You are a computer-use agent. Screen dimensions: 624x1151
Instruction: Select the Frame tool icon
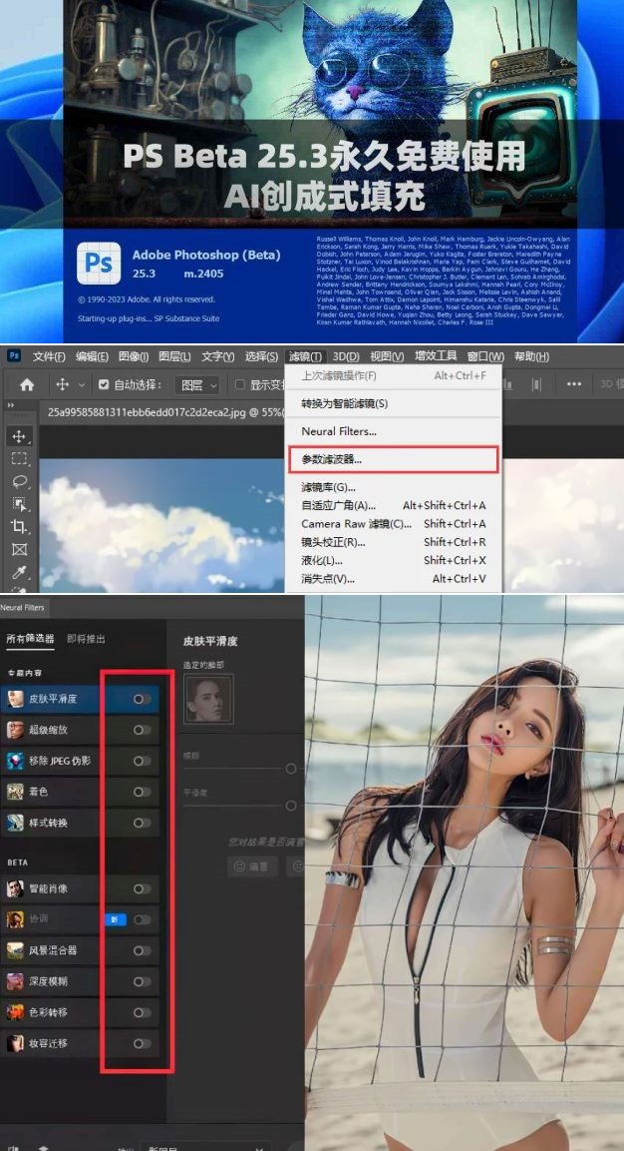click(19, 549)
